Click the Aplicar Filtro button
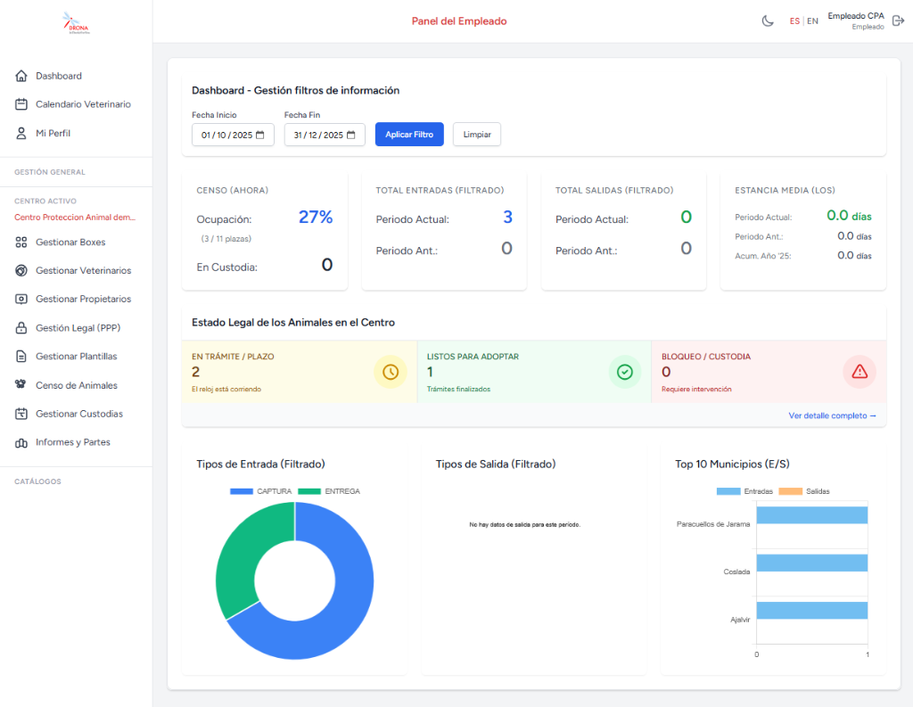The image size is (913, 707). 409,135
